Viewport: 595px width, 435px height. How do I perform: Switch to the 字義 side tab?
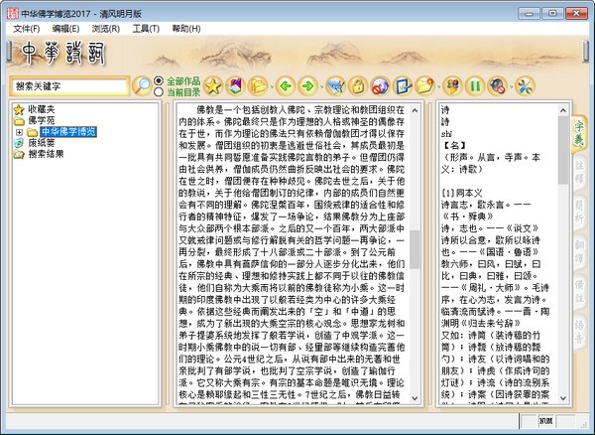click(579, 127)
